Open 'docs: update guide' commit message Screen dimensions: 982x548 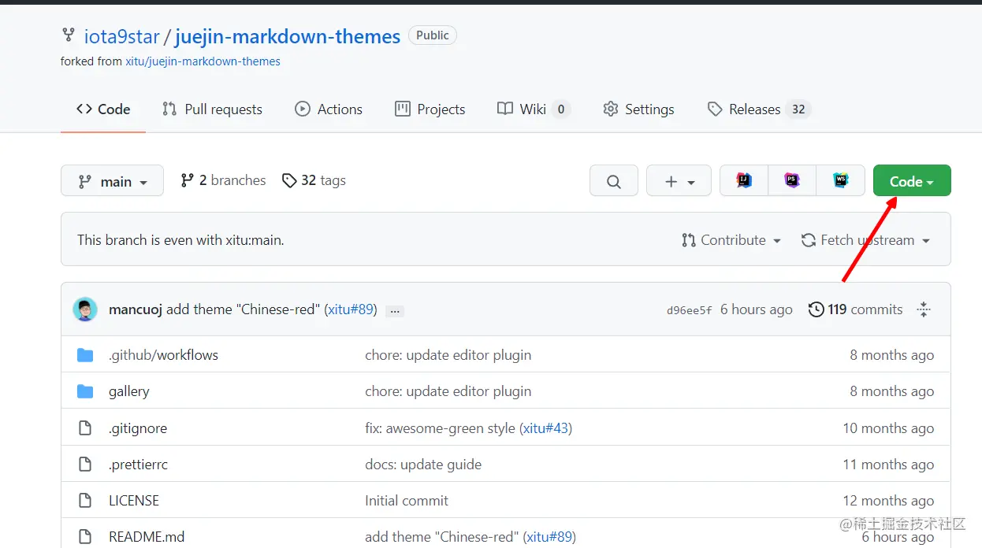point(423,465)
